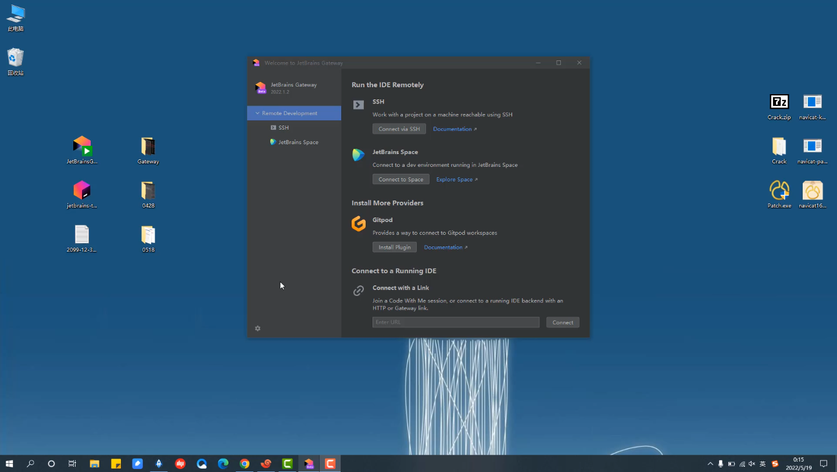Image resolution: width=837 pixels, height=472 pixels.
Task: Focus the Enter URL input field
Action: (x=456, y=322)
